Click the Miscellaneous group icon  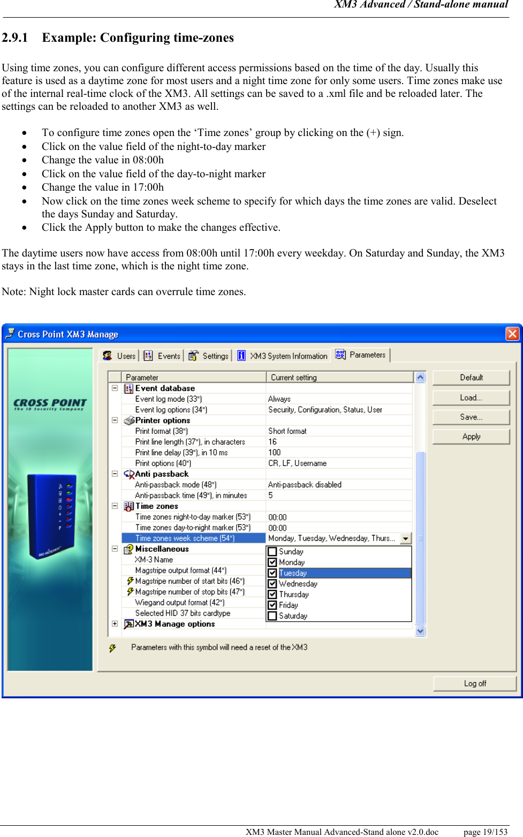pyautogui.click(x=128, y=549)
